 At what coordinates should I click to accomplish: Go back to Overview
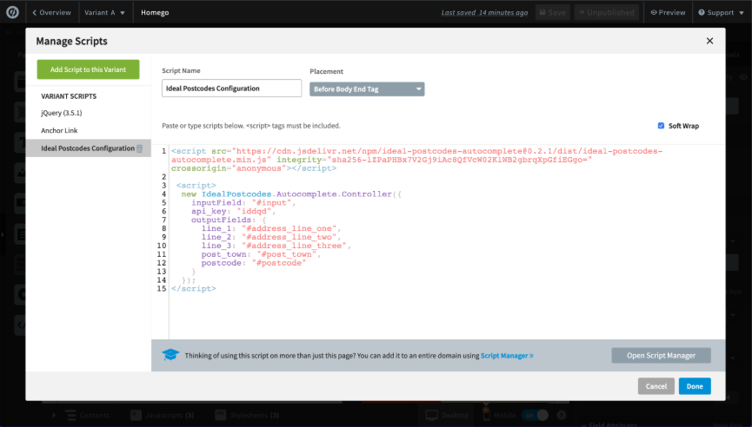51,12
